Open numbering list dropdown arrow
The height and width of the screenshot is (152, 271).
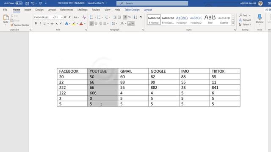(x=102, y=17)
